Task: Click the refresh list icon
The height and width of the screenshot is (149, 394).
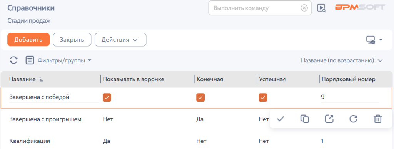Action: pos(13,60)
